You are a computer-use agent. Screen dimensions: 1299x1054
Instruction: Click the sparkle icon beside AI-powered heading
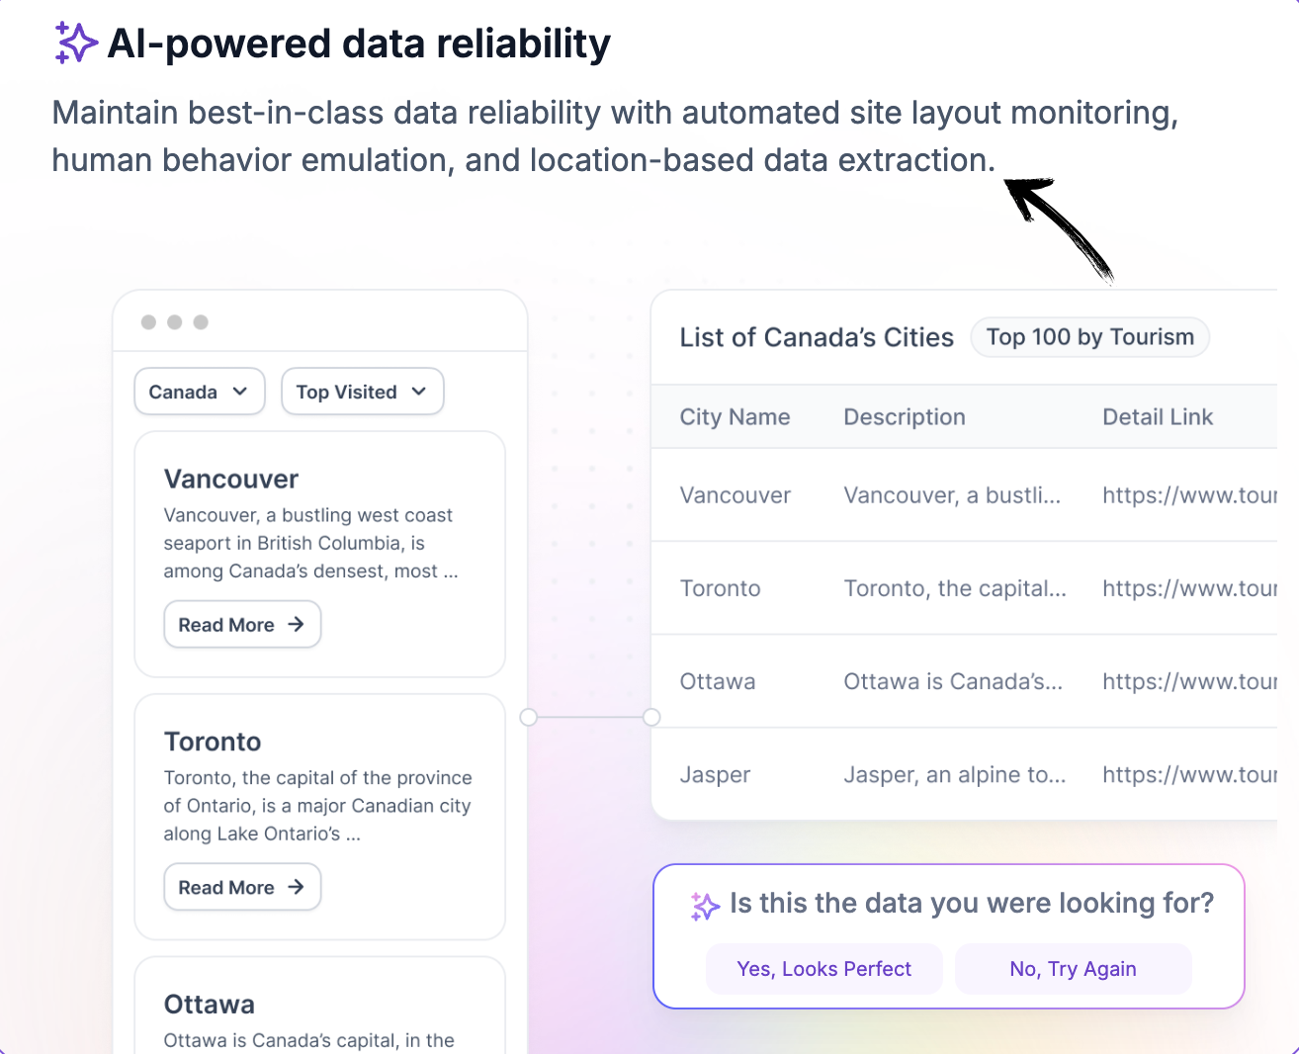(x=76, y=44)
